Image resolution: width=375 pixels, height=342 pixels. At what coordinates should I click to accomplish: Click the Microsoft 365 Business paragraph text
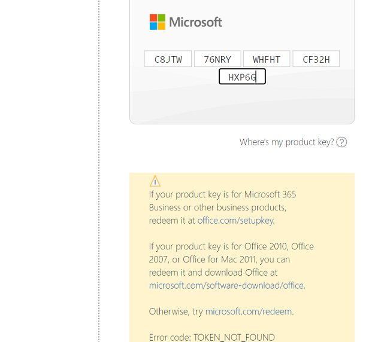pyautogui.click(x=223, y=201)
